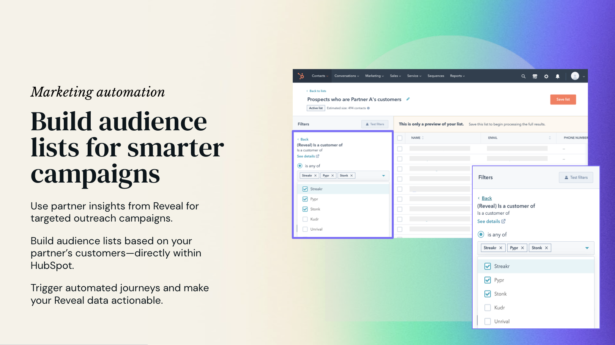Click 'Estimated size: 494 contacts' text
This screenshot has width=615, height=345.
point(346,108)
